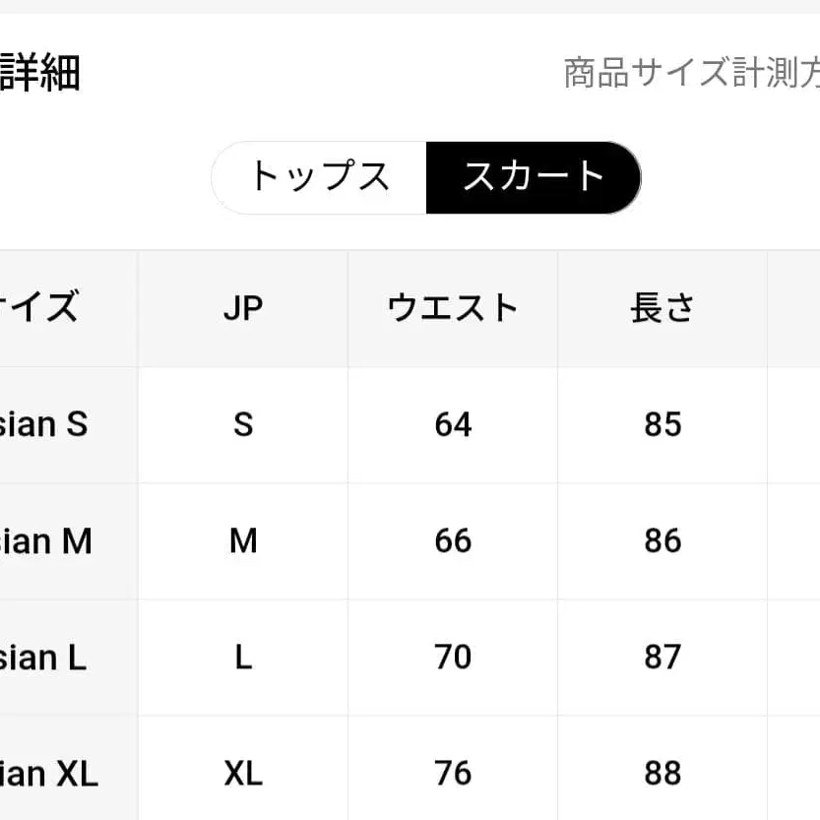Select the length value 85 cell
This screenshot has height=820, width=820.
[662, 424]
